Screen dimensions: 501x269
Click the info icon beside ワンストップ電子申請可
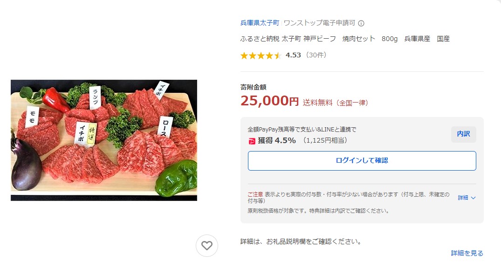click(361, 23)
